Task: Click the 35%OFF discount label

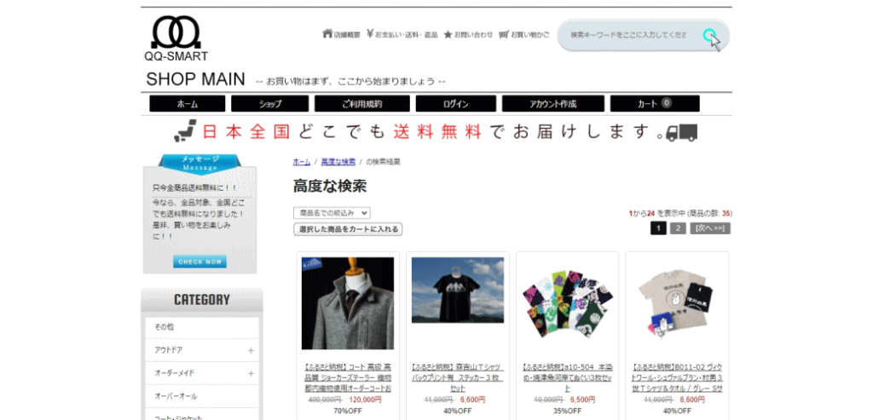Action: coord(567,411)
